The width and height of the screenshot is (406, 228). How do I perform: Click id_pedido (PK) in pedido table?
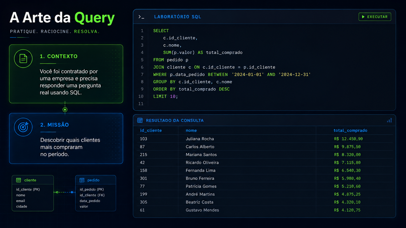(92, 189)
